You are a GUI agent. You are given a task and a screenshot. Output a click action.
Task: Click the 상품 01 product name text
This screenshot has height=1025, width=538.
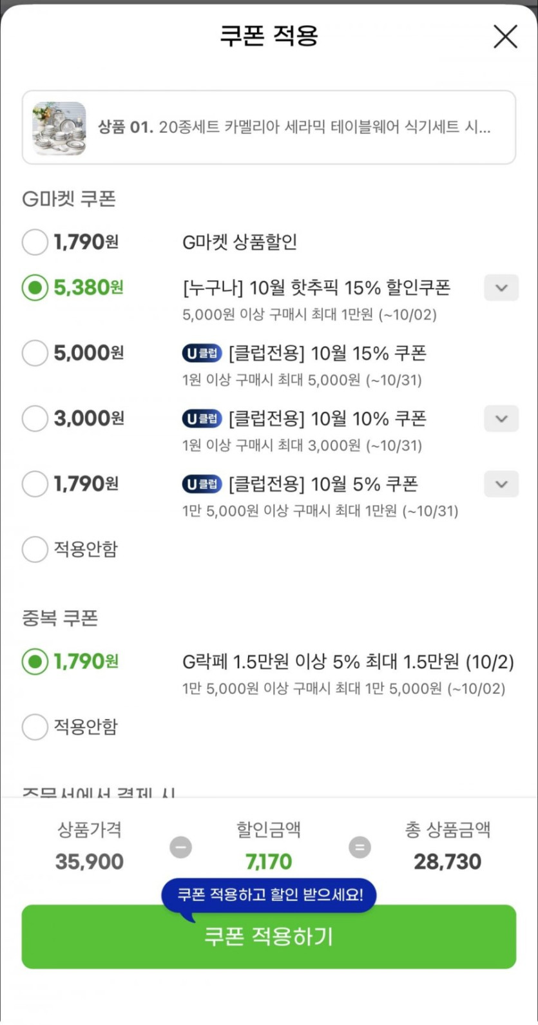tap(294, 128)
